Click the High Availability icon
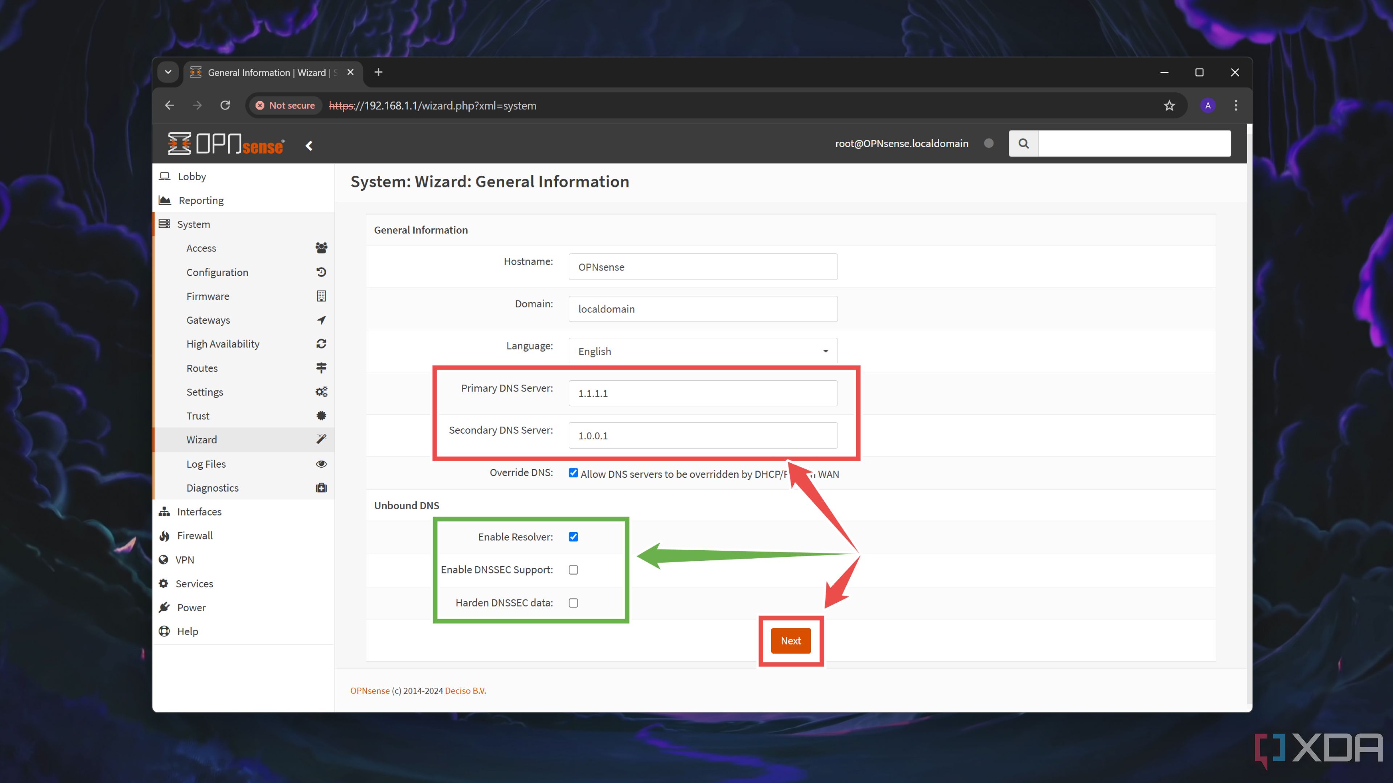This screenshot has width=1393, height=783. click(x=321, y=344)
